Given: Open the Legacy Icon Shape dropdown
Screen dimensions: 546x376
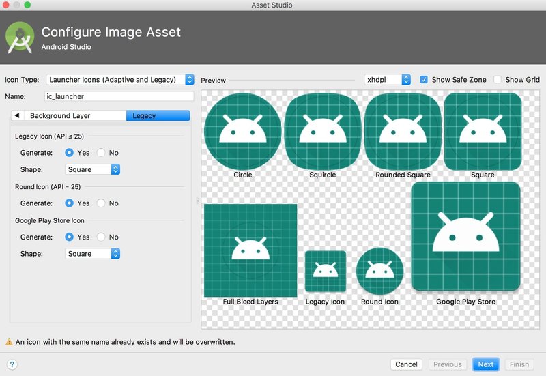Looking at the screenshot, I should pos(93,169).
